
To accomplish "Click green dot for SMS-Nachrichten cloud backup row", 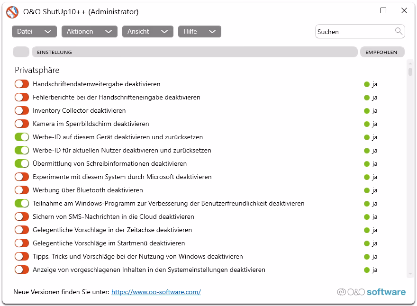I will pos(366,217).
